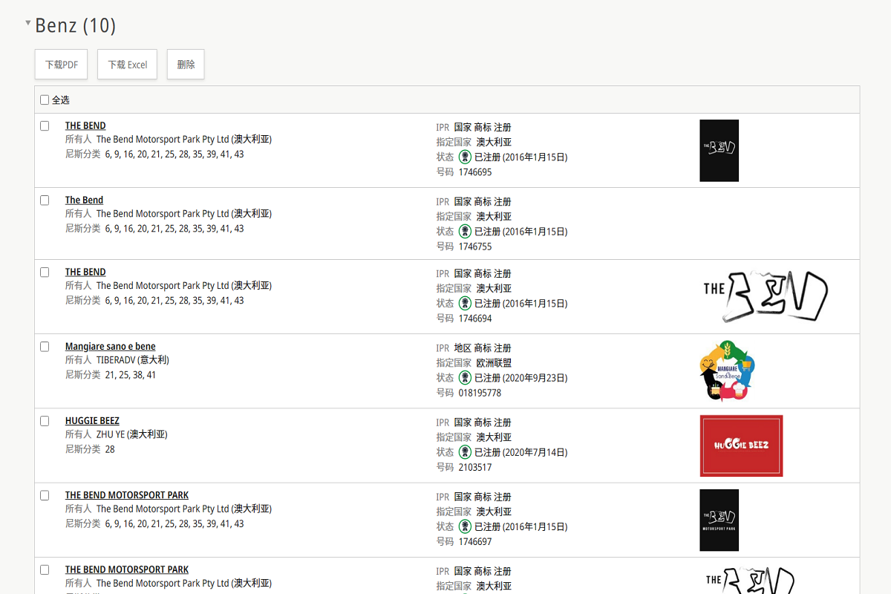The image size is (891, 594).
Task: Click registered status icon for number 1746755
Action: (x=465, y=231)
